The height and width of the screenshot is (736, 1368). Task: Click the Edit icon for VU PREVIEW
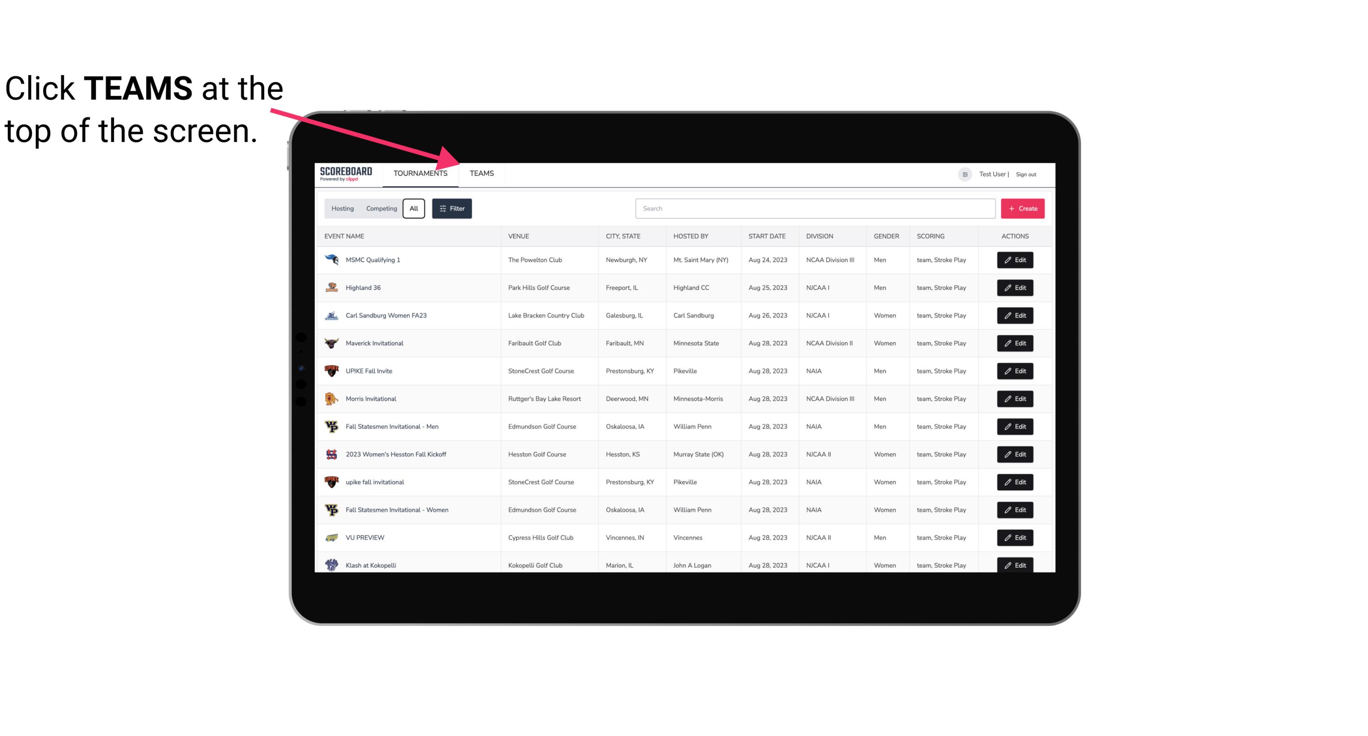pyautogui.click(x=1015, y=537)
